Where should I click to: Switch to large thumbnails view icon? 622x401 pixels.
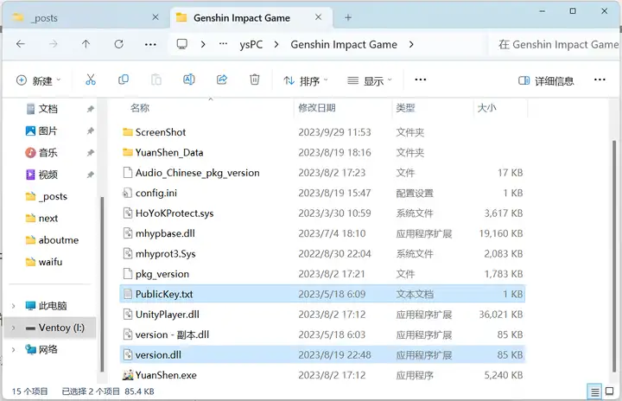point(610,391)
